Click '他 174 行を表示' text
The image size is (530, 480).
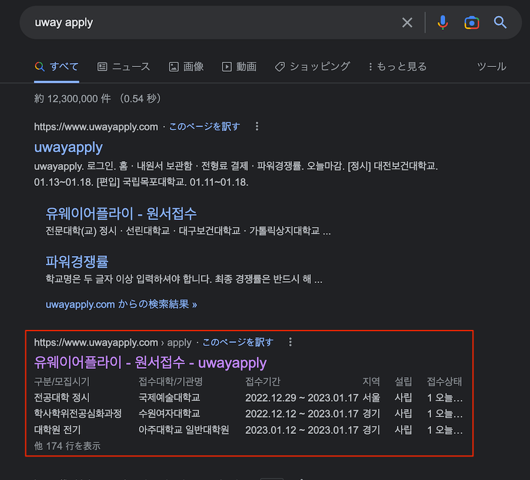coord(67,446)
